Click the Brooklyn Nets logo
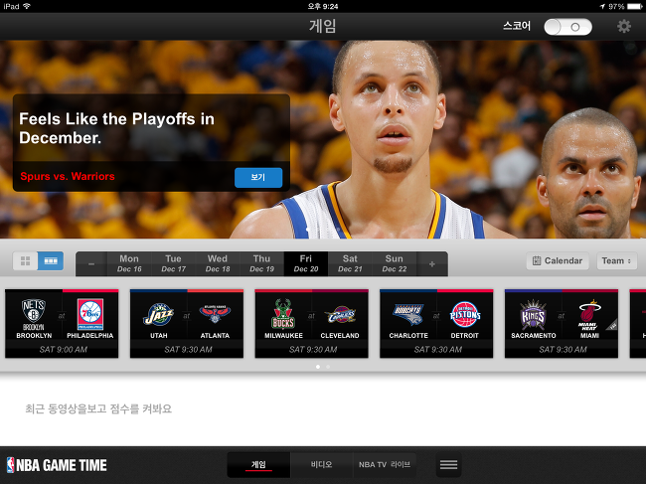This screenshot has width=646, height=484. point(34,315)
